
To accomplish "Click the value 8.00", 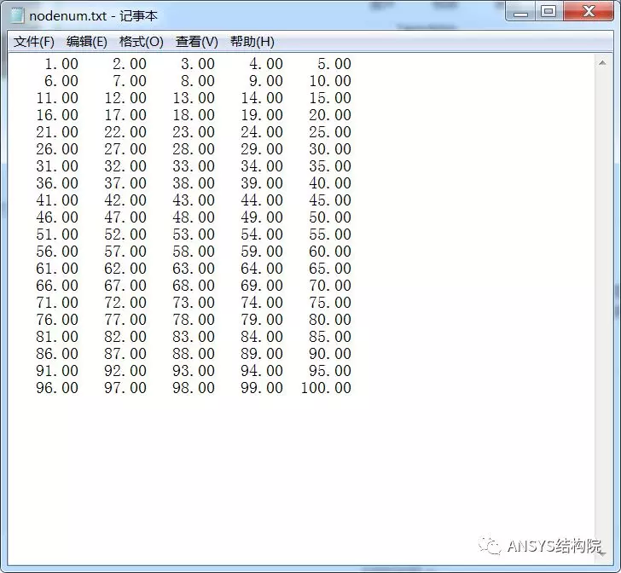I will pos(198,81).
